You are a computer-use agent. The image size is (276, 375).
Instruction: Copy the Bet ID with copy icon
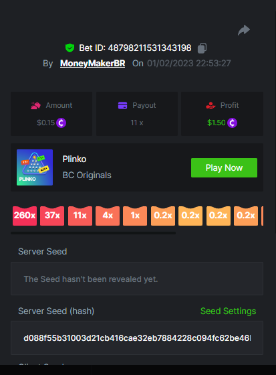click(202, 48)
